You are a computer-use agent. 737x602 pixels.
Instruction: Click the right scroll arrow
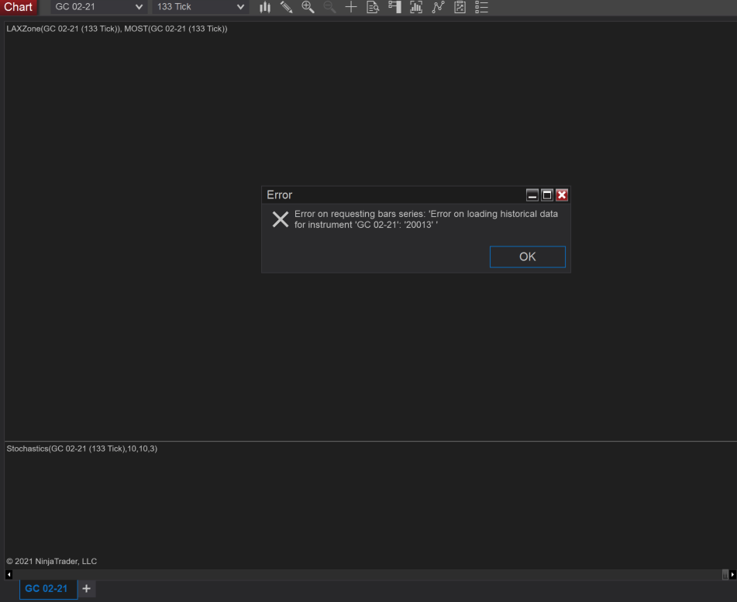pos(733,574)
